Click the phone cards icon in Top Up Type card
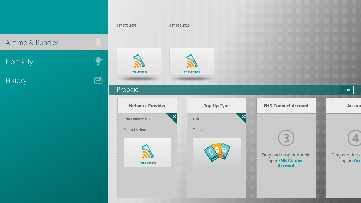This screenshot has height=203, width=361. pos(217,152)
